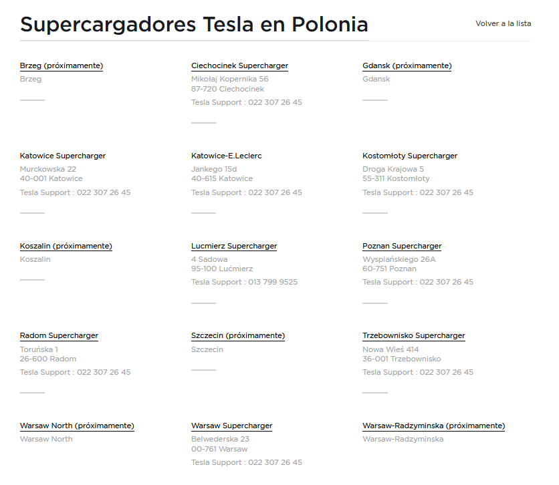
Task: Open the Koszalin (próximamente) link
Action: [66, 246]
